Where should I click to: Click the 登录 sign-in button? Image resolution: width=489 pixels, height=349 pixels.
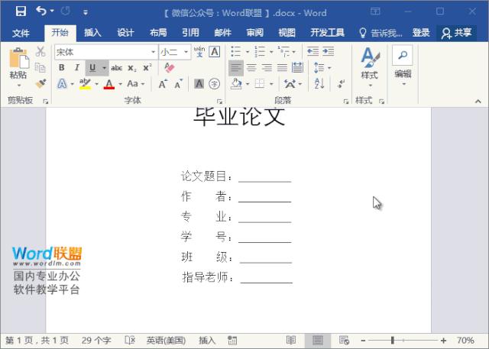(x=421, y=32)
